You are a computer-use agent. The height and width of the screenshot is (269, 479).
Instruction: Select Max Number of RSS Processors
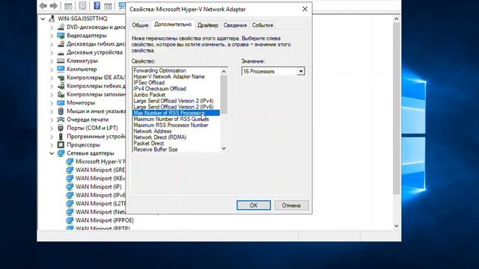click(177, 113)
